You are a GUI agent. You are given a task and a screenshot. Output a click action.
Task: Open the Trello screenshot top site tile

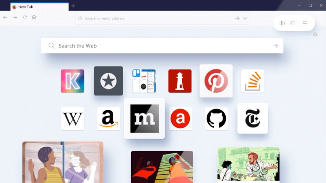144,81
